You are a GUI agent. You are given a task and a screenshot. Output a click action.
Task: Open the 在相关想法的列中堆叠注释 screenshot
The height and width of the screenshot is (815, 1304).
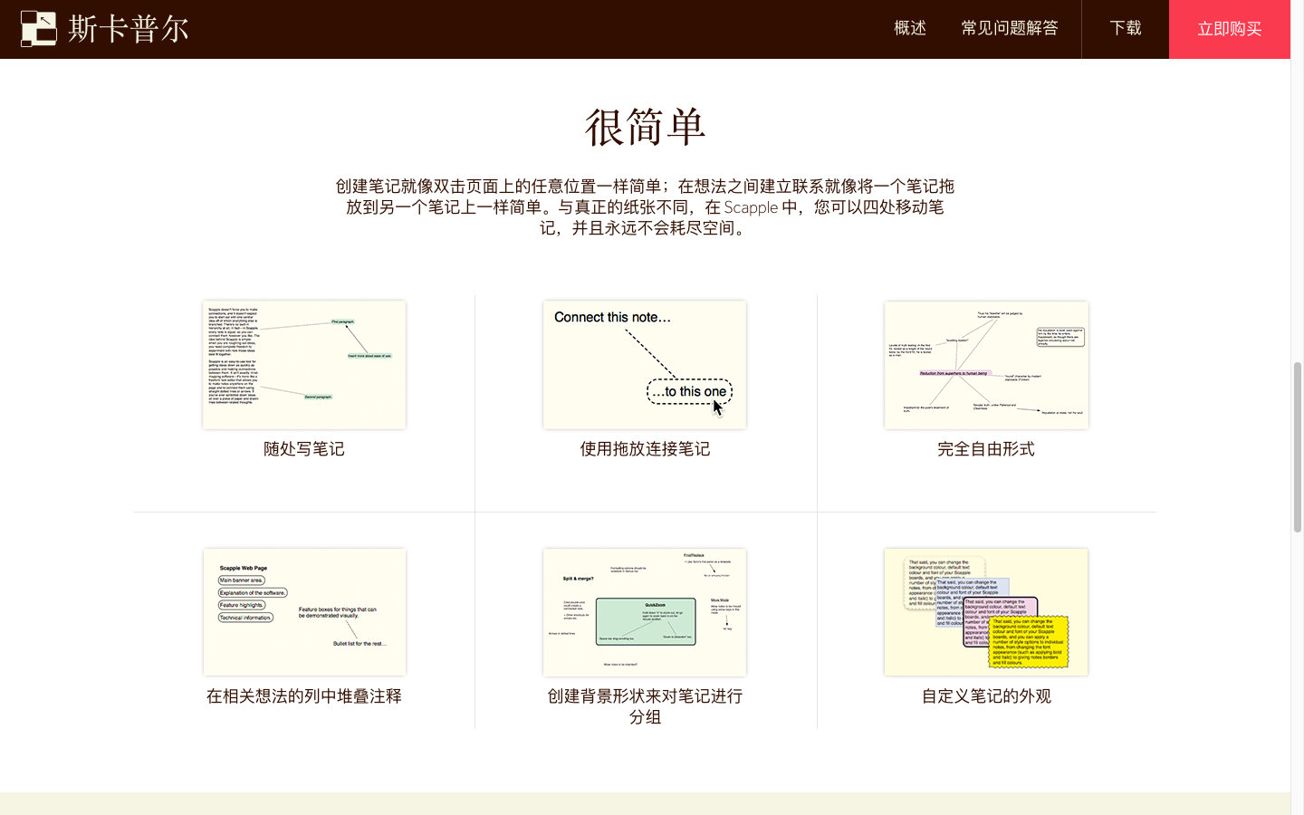(x=303, y=611)
